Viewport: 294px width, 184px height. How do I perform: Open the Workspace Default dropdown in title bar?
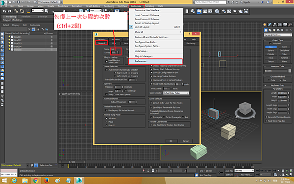pyautogui.click(x=49, y=2)
